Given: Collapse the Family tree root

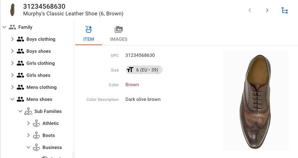Looking at the screenshot, I should pos(4,27).
